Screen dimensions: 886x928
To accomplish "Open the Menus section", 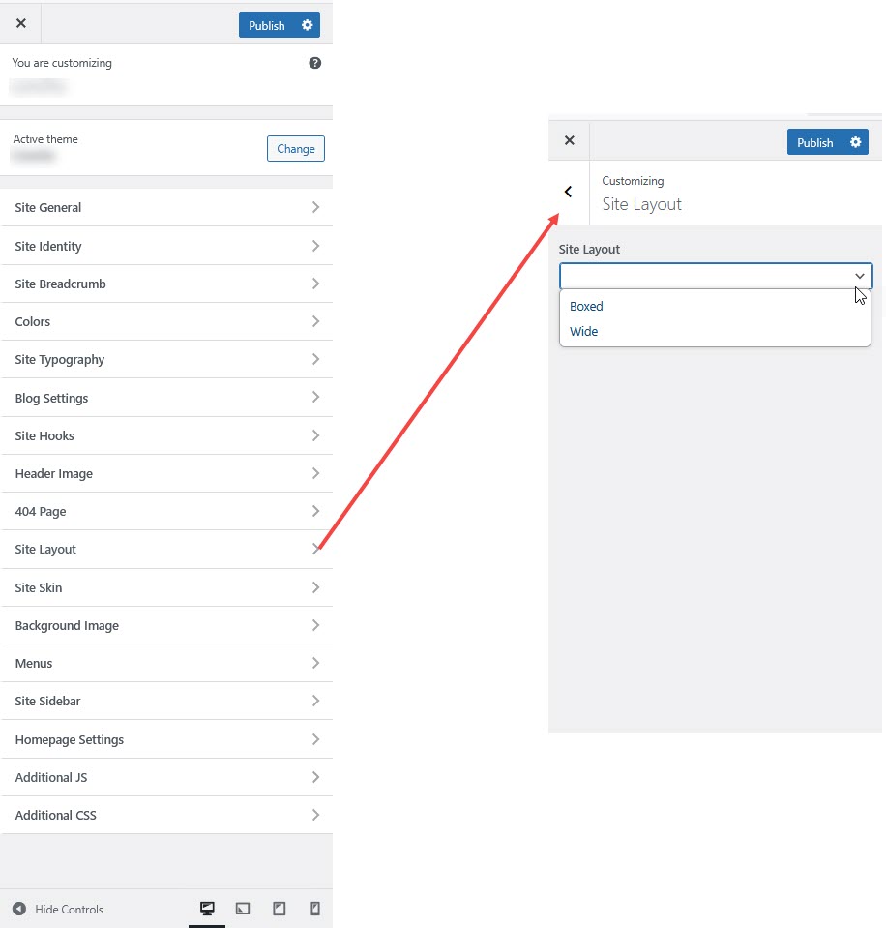I will 166,663.
